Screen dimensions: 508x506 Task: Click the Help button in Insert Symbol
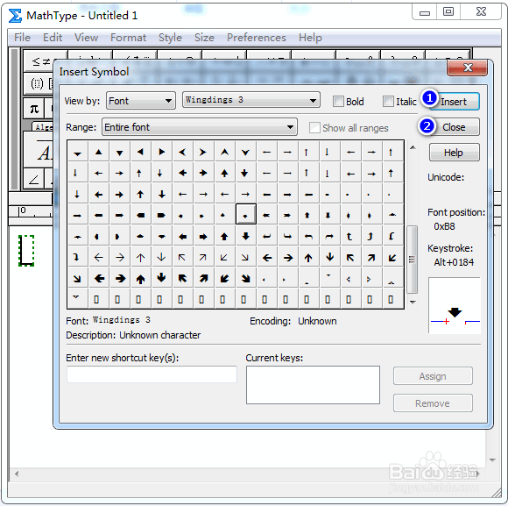[x=454, y=153]
